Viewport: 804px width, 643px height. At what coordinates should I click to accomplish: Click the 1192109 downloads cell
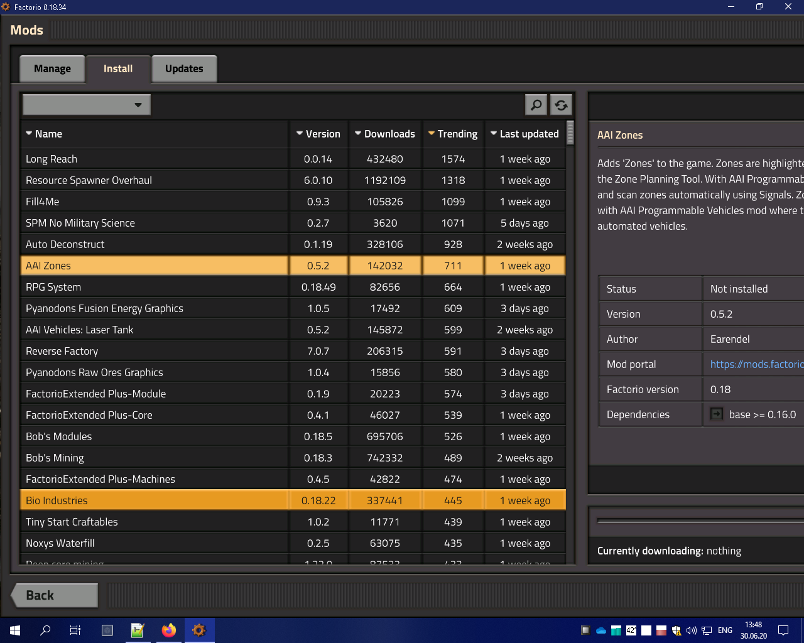pyautogui.click(x=385, y=180)
